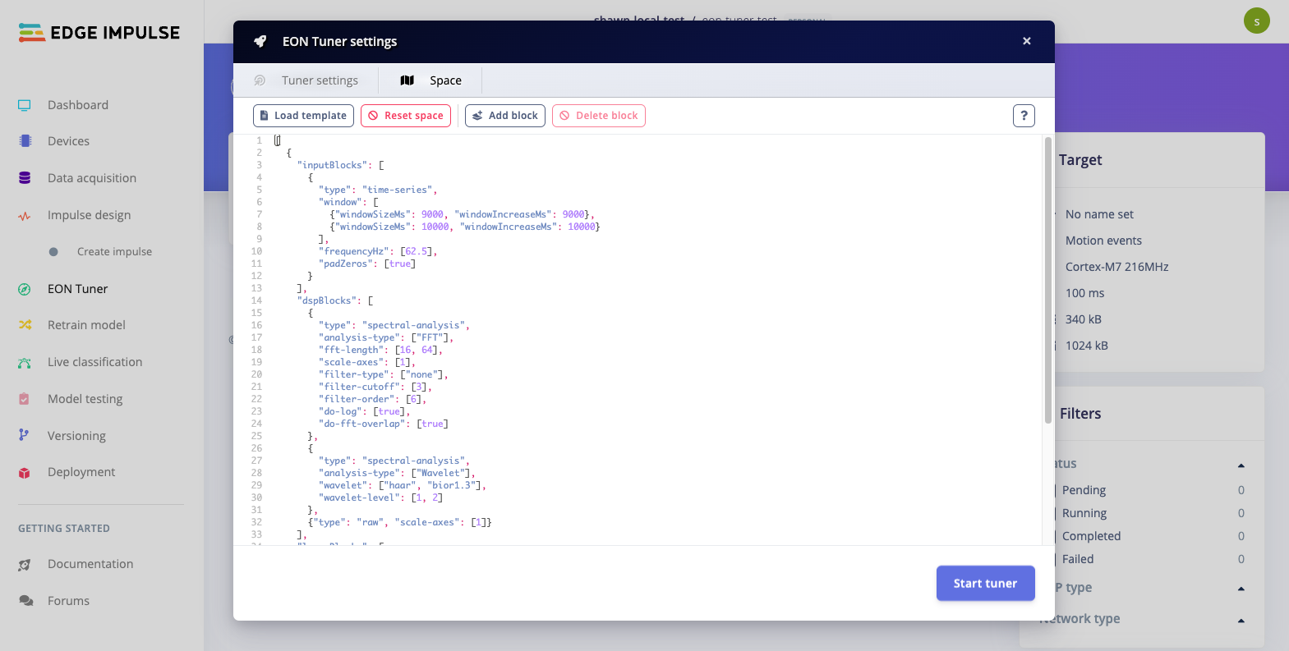
Task: Click the Dashboard monitor icon
Action: coord(25,105)
